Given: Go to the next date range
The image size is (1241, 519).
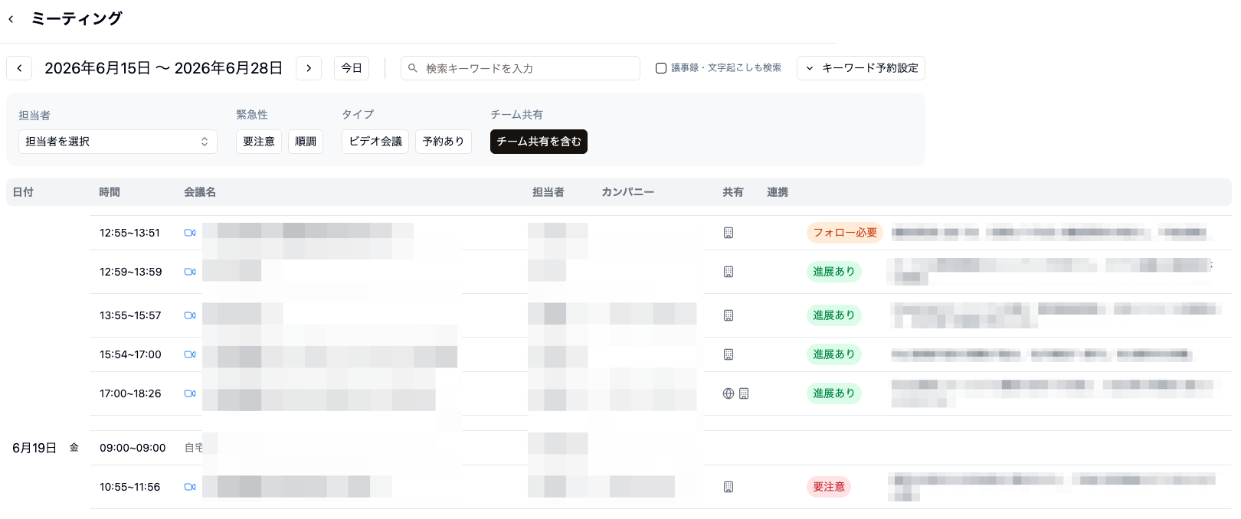Looking at the screenshot, I should tap(309, 68).
